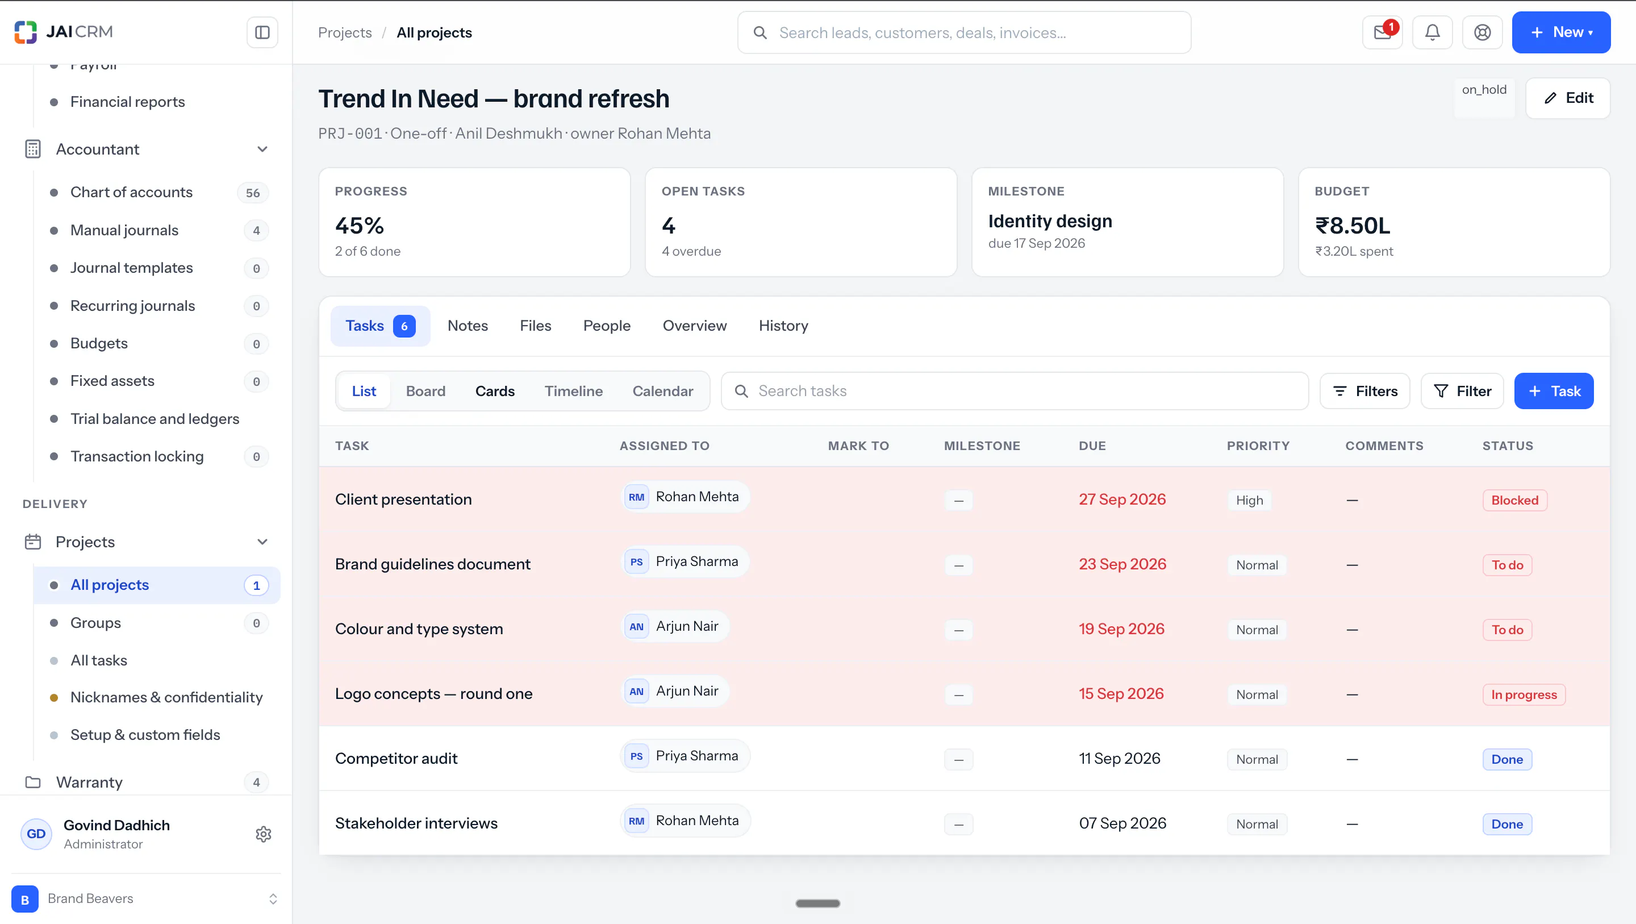Open the notifications bell
Viewport: 1636px width, 924px height.
coord(1431,32)
